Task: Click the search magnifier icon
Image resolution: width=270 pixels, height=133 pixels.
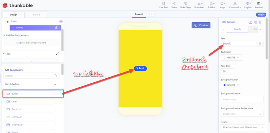Action: click(x=56, y=75)
